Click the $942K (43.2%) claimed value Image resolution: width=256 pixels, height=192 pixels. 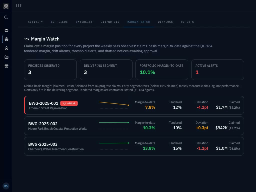(x=227, y=128)
